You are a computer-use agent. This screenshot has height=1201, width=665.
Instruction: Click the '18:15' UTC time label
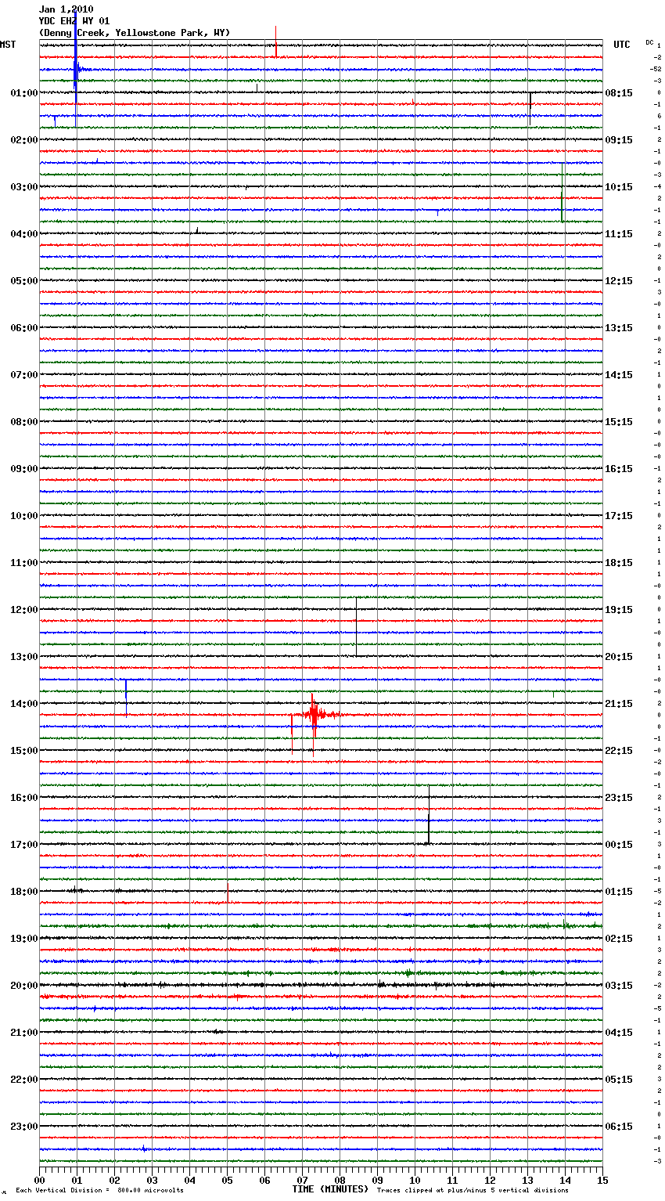click(619, 563)
